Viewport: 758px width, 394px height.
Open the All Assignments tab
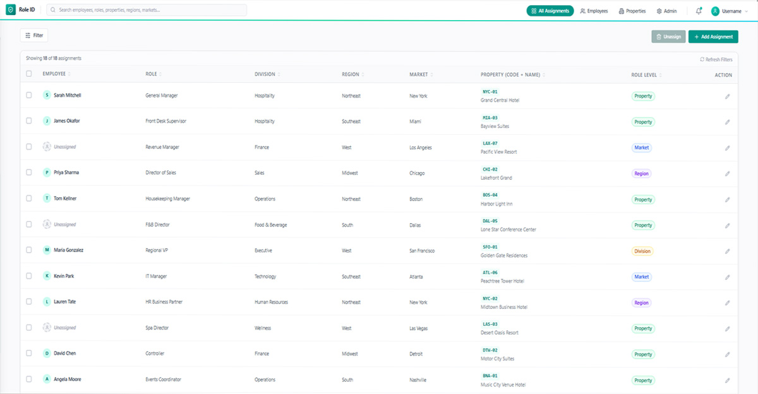pos(550,11)
